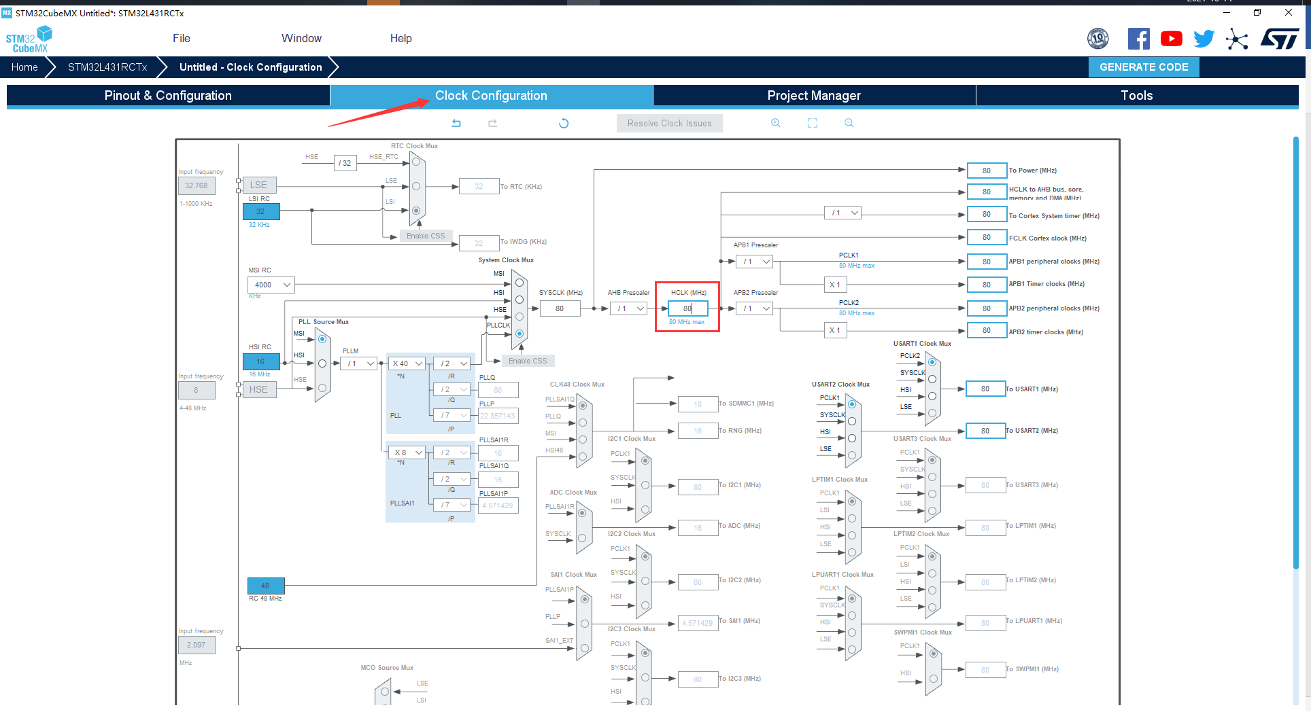Switch to Pinout & Configuration tab

click(168, 95)
